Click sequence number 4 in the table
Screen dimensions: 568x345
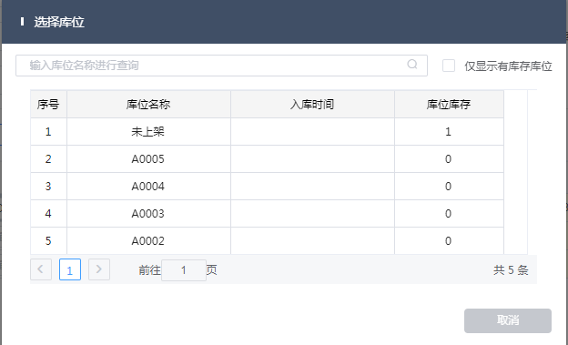[x=48, y=213]
